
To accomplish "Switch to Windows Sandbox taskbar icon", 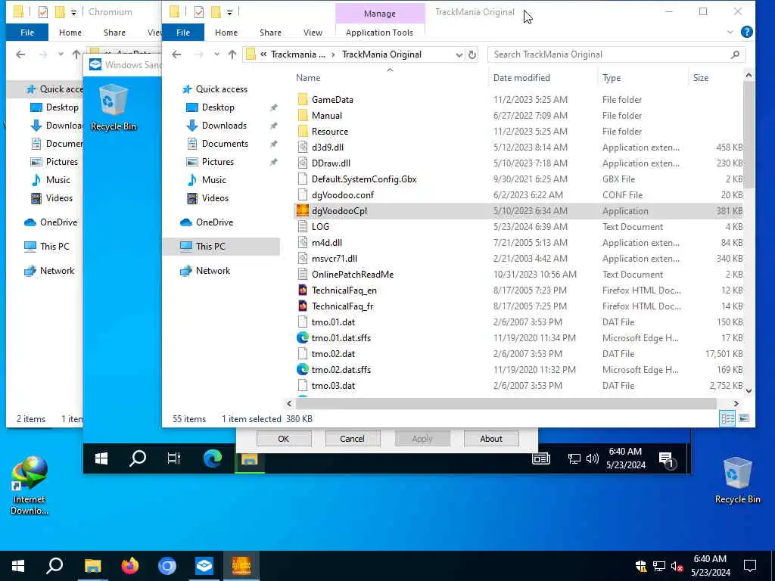I will (x=204, y=565).
